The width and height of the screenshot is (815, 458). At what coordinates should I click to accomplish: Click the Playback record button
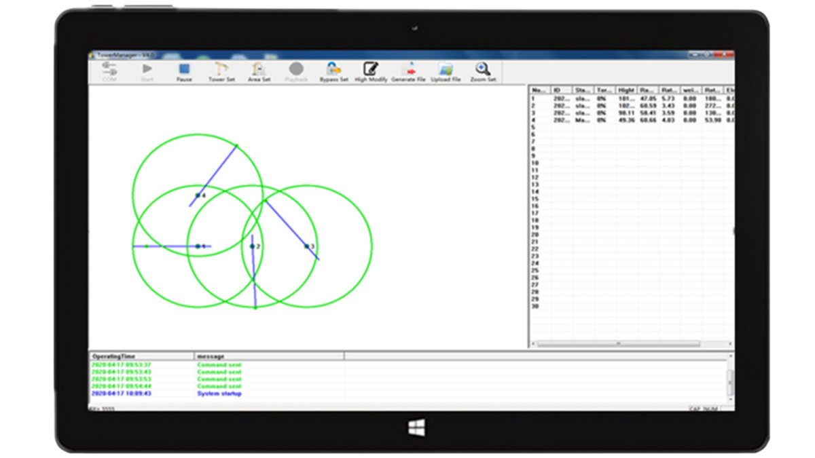(x=296, y=69)
